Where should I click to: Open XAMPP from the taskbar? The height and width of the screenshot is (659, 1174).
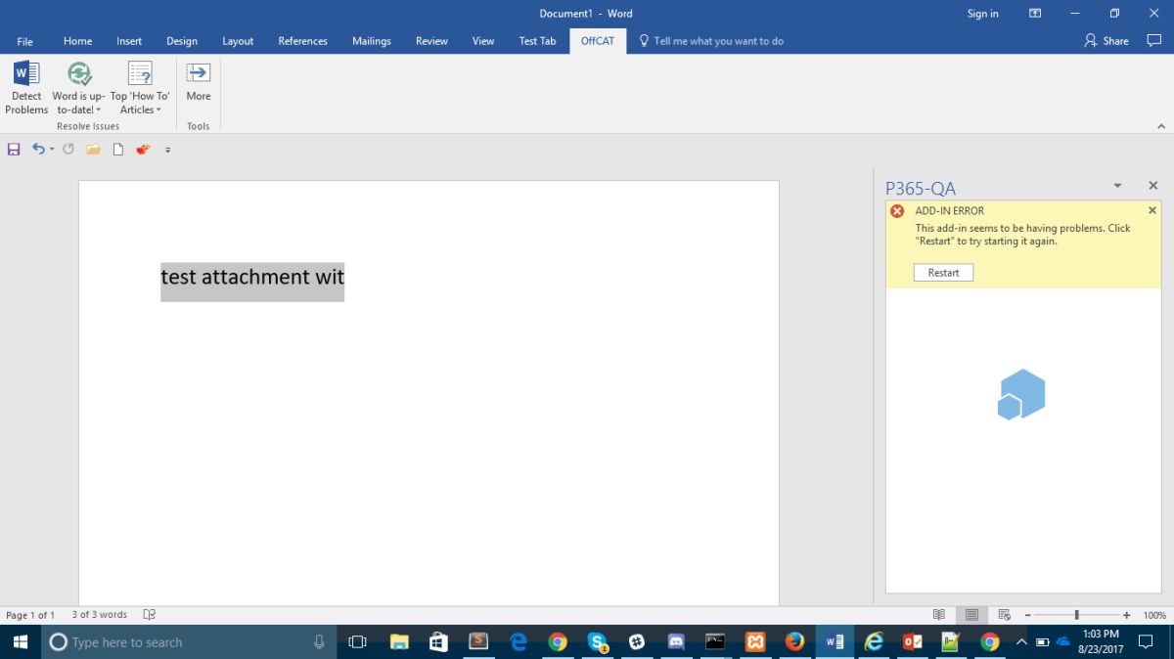[755, 642]
